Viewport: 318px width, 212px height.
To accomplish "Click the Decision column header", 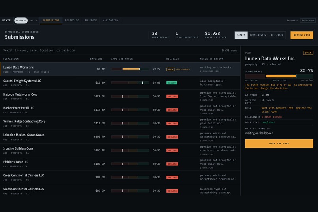I will (x=172, y=59).
